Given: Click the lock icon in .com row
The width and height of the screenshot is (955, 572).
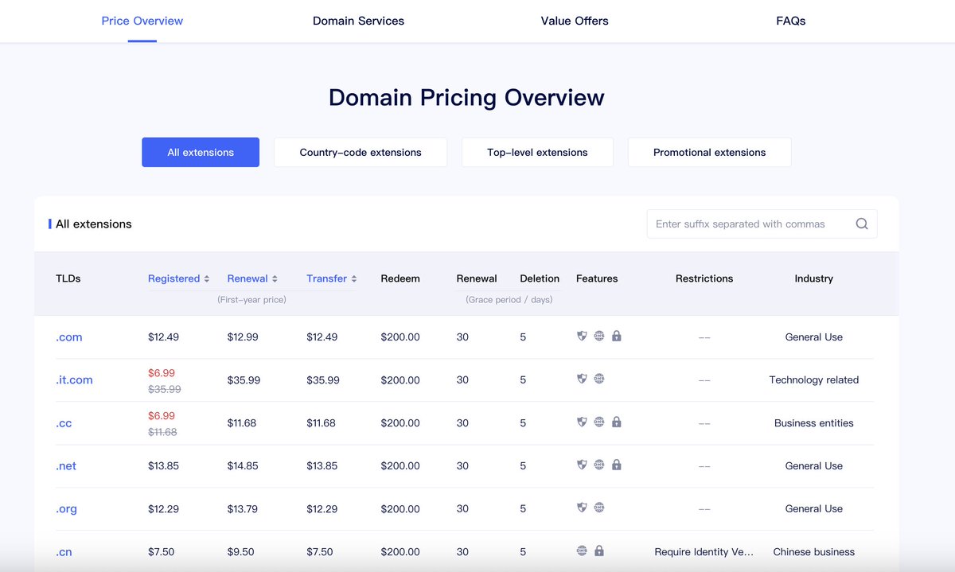Looking at the screenshot, I should pos(617,336).
